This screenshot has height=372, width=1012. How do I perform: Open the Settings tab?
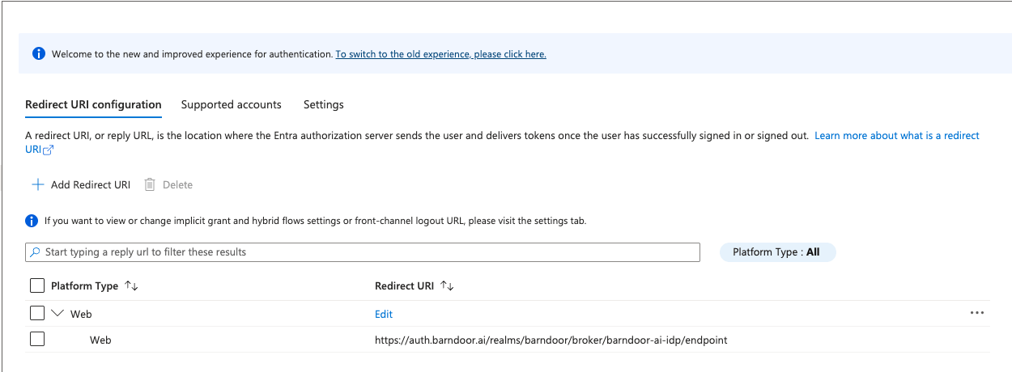coord(324,104)
